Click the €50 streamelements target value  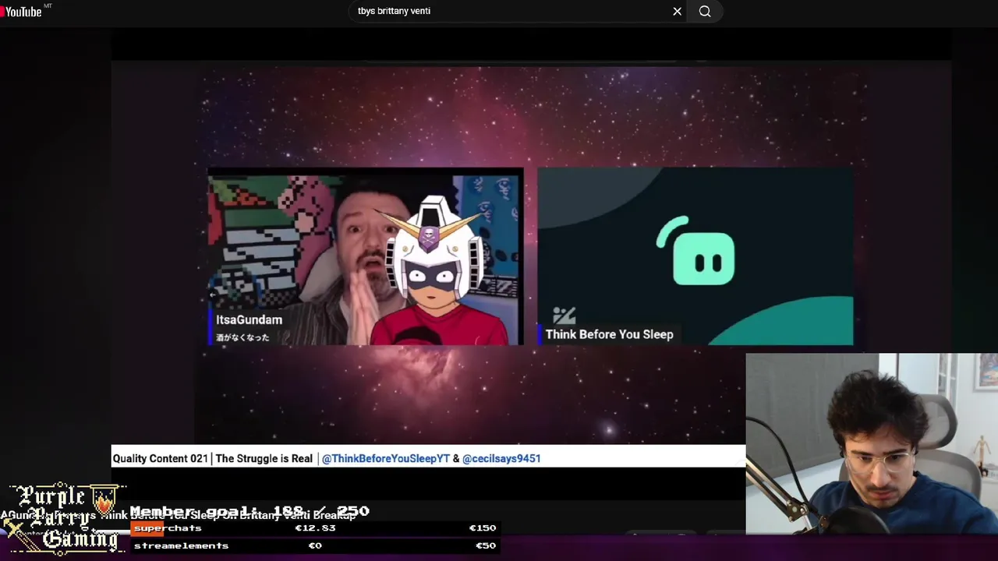(485, 545)
